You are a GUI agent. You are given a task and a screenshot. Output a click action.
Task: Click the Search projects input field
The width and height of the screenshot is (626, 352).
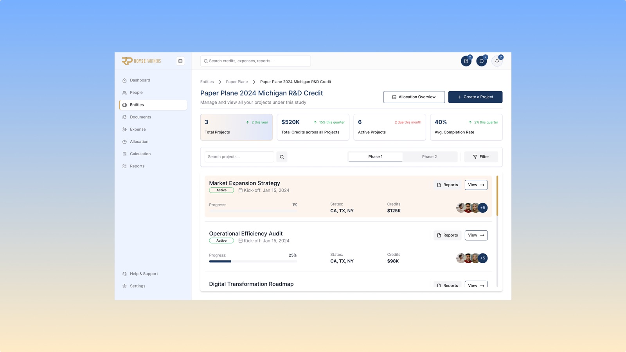(x=239, y=157)
